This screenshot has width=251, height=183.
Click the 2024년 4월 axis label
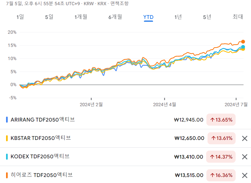[165, 105]
